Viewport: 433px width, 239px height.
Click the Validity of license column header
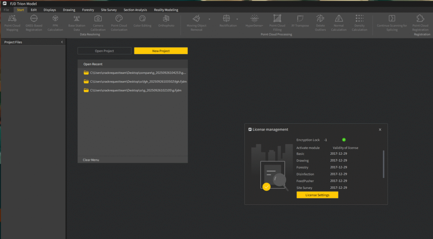pos(345,148)
